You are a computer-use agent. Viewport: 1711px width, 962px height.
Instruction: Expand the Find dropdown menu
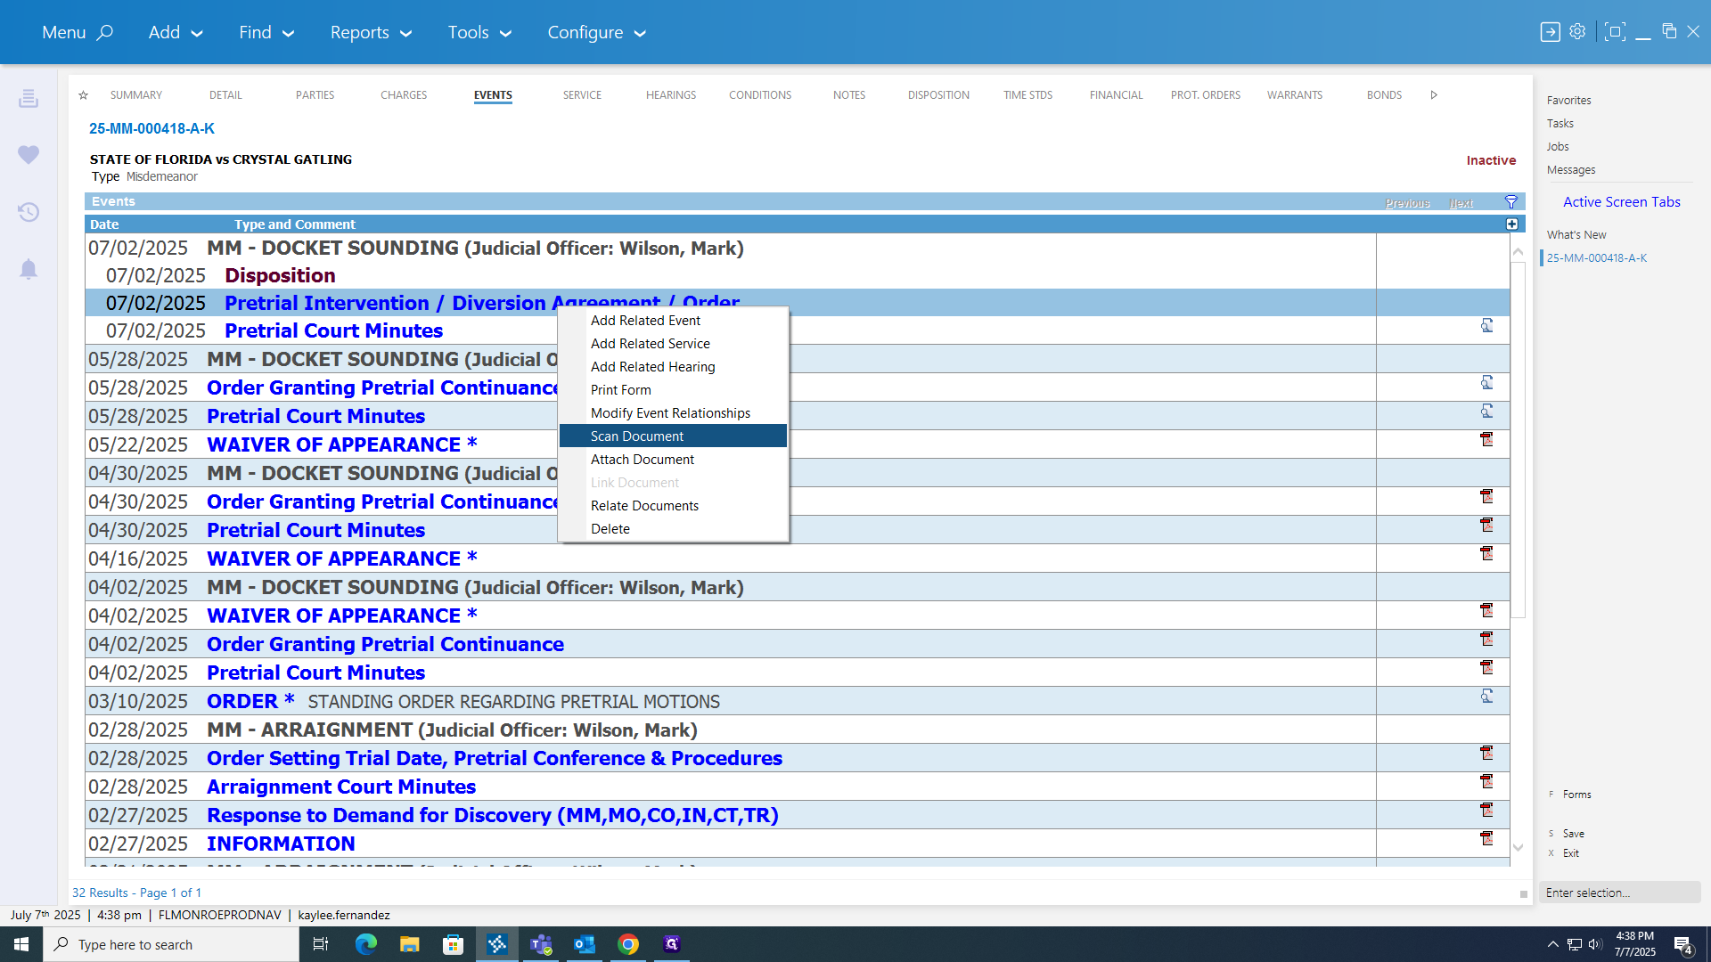pyautogui.click(x=266, y=32)
